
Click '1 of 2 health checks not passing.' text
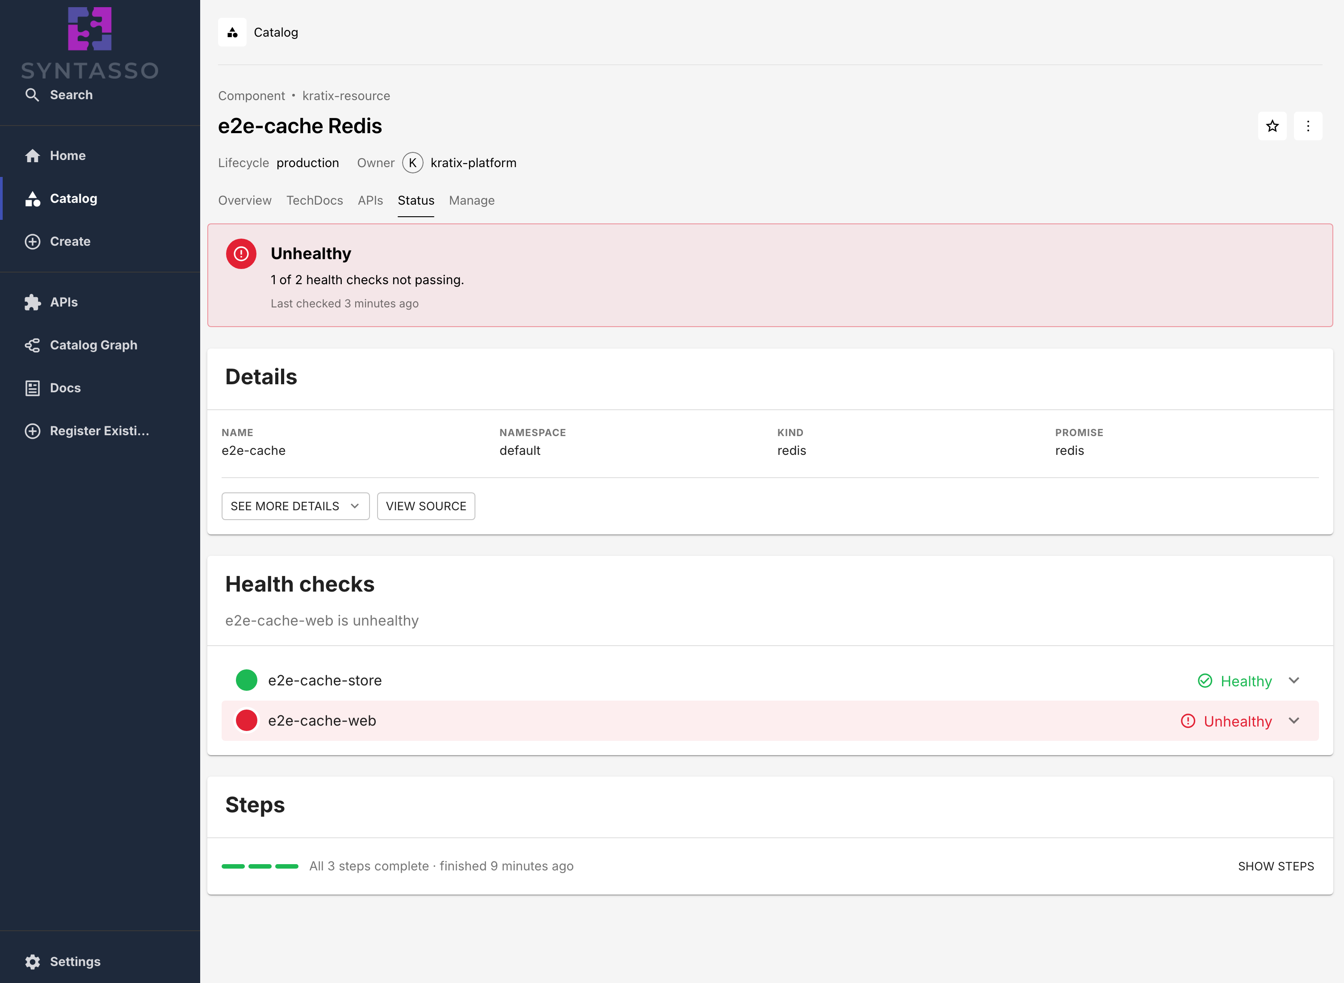pyautogui.click(x=367, y=280)
